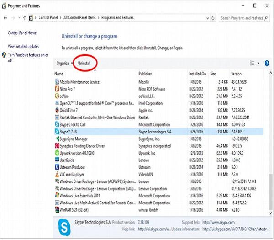Sort by the Publisher column header
Screen dimensions: 274x240
[x=163, y=74]
